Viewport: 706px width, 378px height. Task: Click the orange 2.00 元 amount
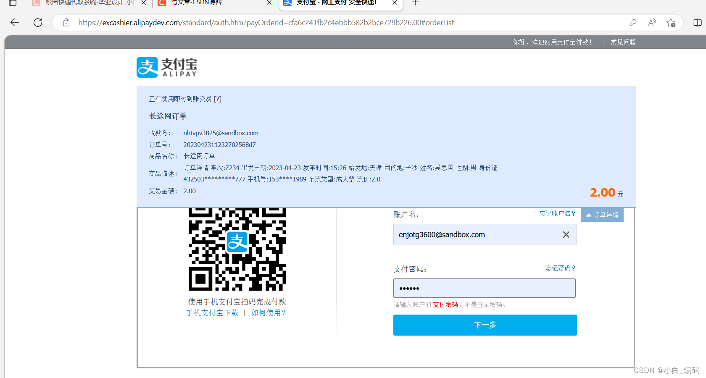606,192
